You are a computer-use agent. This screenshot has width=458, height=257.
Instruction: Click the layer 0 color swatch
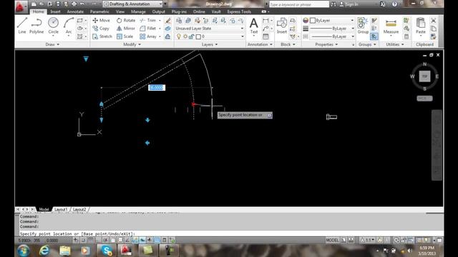(198, 36)
